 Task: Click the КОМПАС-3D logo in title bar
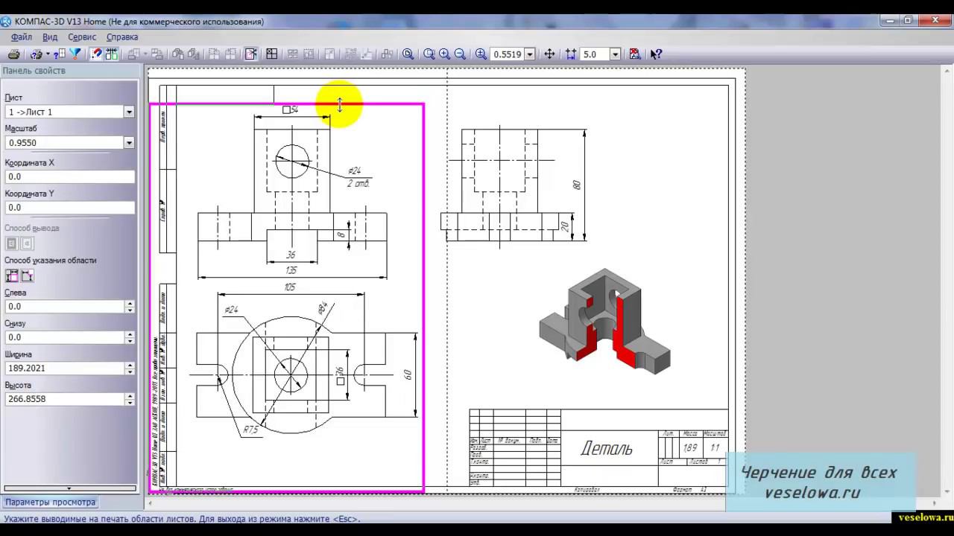6,22
